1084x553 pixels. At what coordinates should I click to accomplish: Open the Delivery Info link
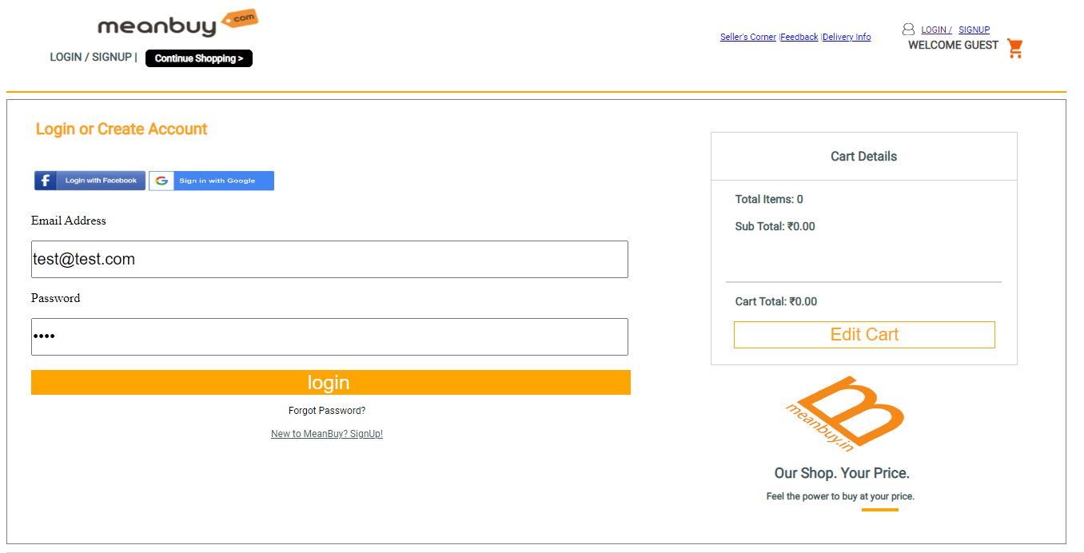click(x=847, y=37)
